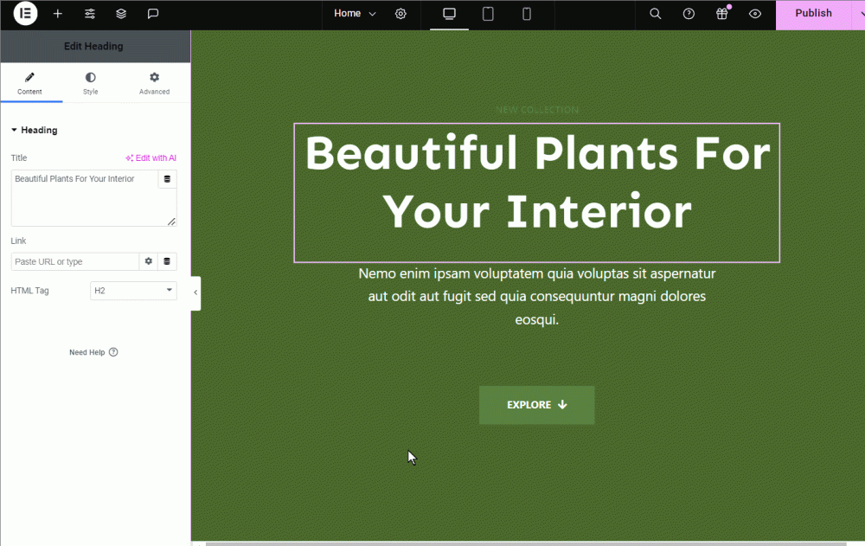Switch to the Content tab

pyautogui.click(x=29, y=83)
